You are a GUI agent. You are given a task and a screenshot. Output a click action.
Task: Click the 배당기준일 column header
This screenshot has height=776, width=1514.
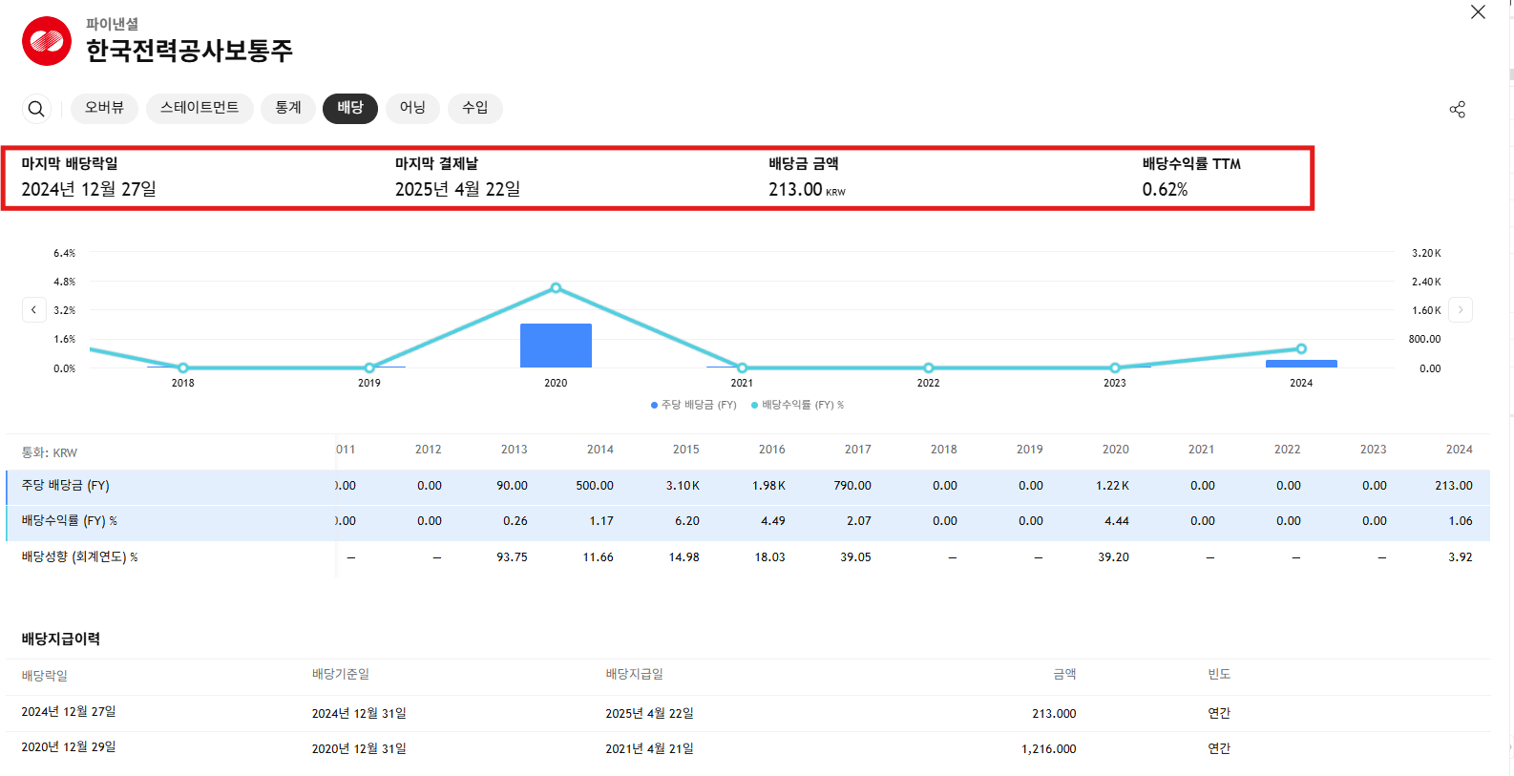[341, 674]
